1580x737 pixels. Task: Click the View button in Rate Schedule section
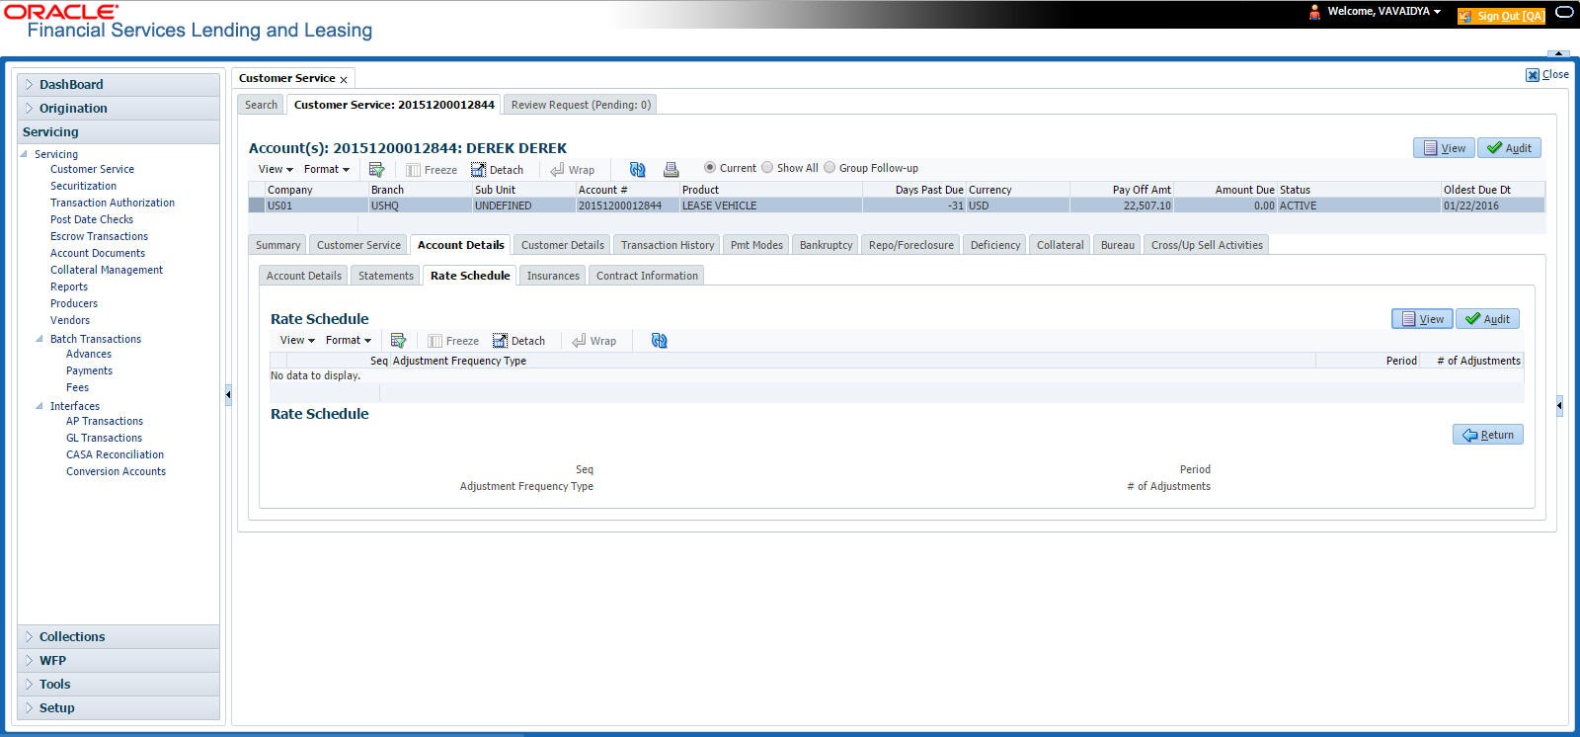coord(1422,319)
